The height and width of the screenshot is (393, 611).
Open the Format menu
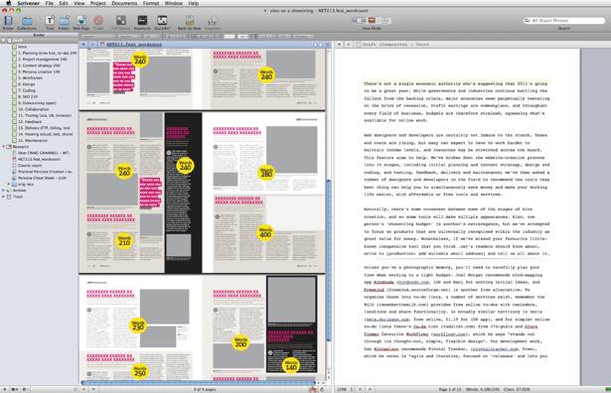pyautogui.click(x=151, y=3)
